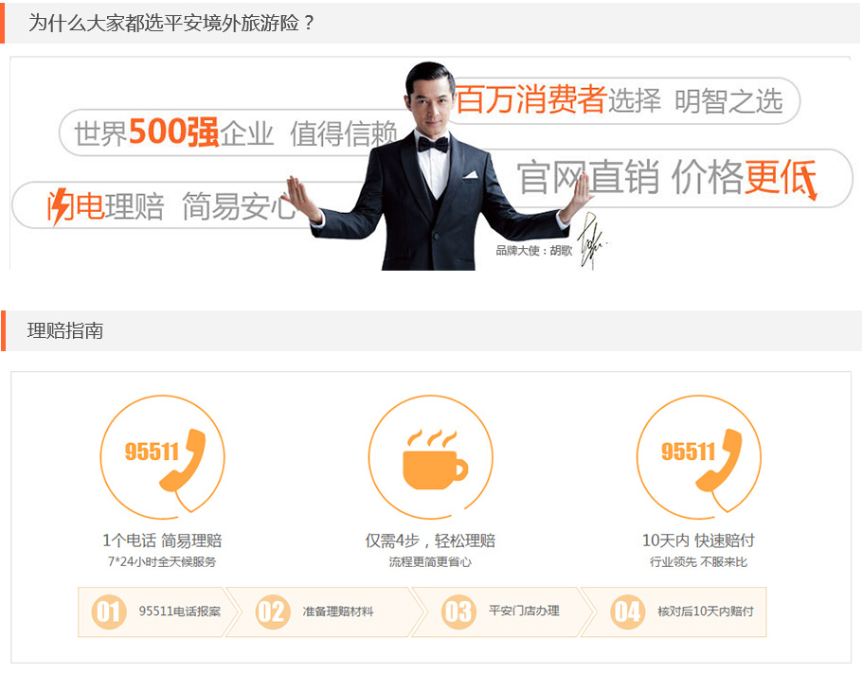Click the "准备理赔材料" step label
862x673 pixels.
coord(338,611)
